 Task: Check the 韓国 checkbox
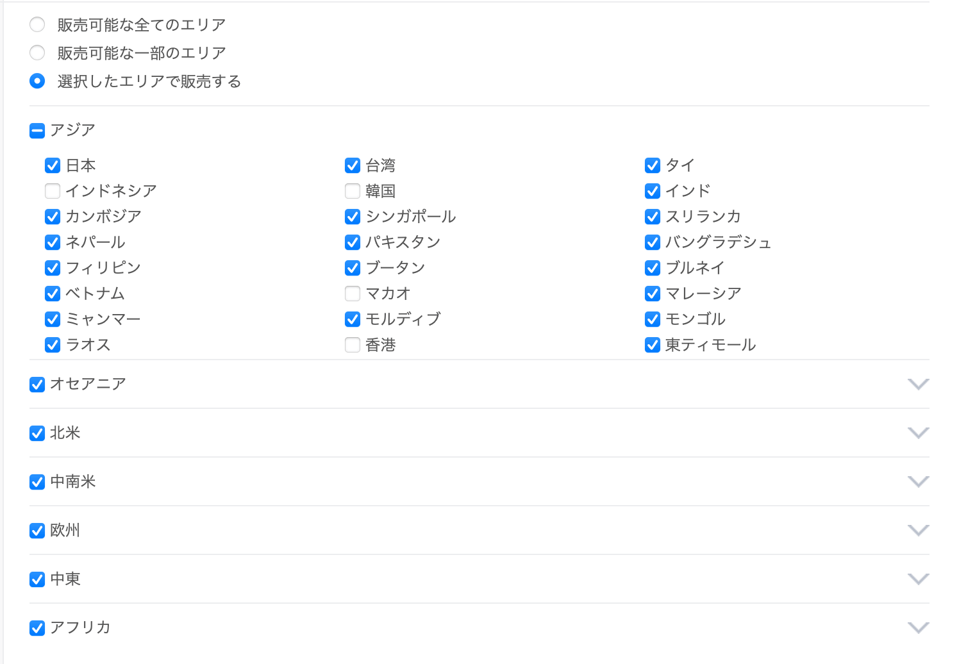353,191
